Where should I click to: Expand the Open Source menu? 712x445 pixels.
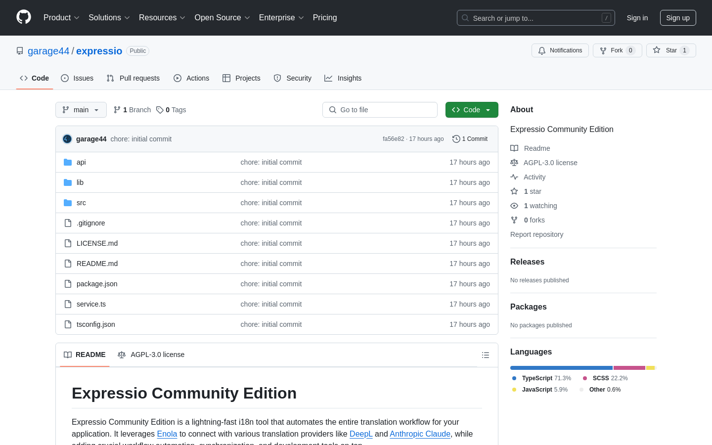[x=222, y=18]
